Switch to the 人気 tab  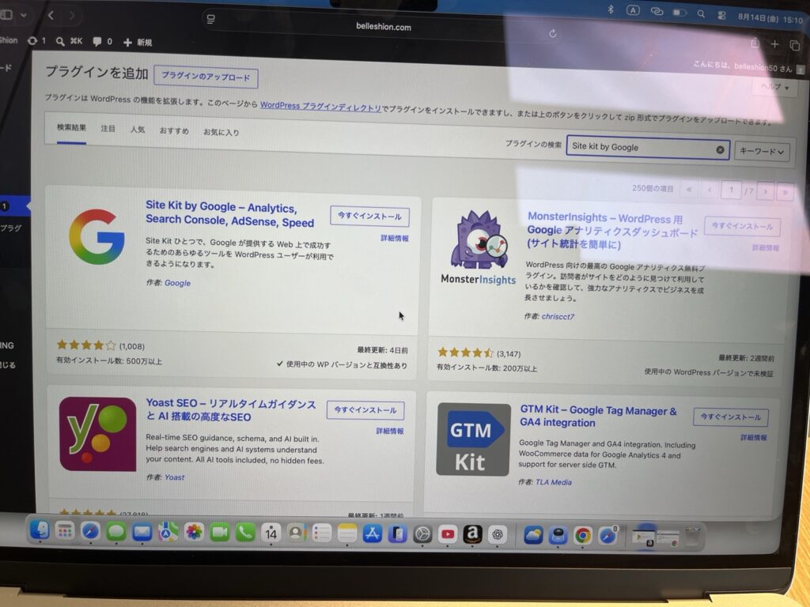[x=138, y=130]
